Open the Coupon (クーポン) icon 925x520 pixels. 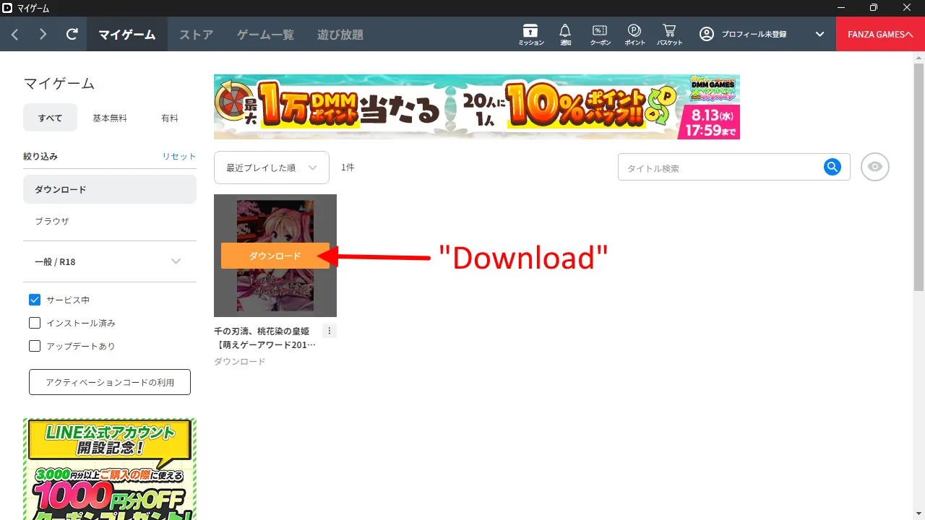600,34
